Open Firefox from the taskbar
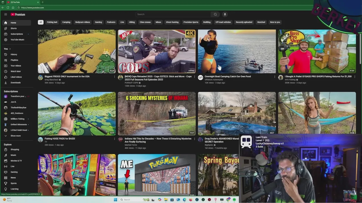 click(x=191, y=200)
